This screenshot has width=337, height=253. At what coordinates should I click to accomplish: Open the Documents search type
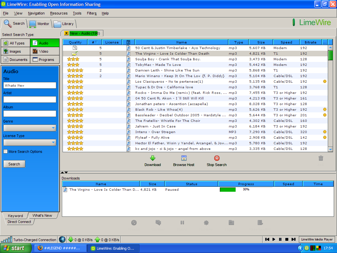pyautogui.click(x=15, y=59)
